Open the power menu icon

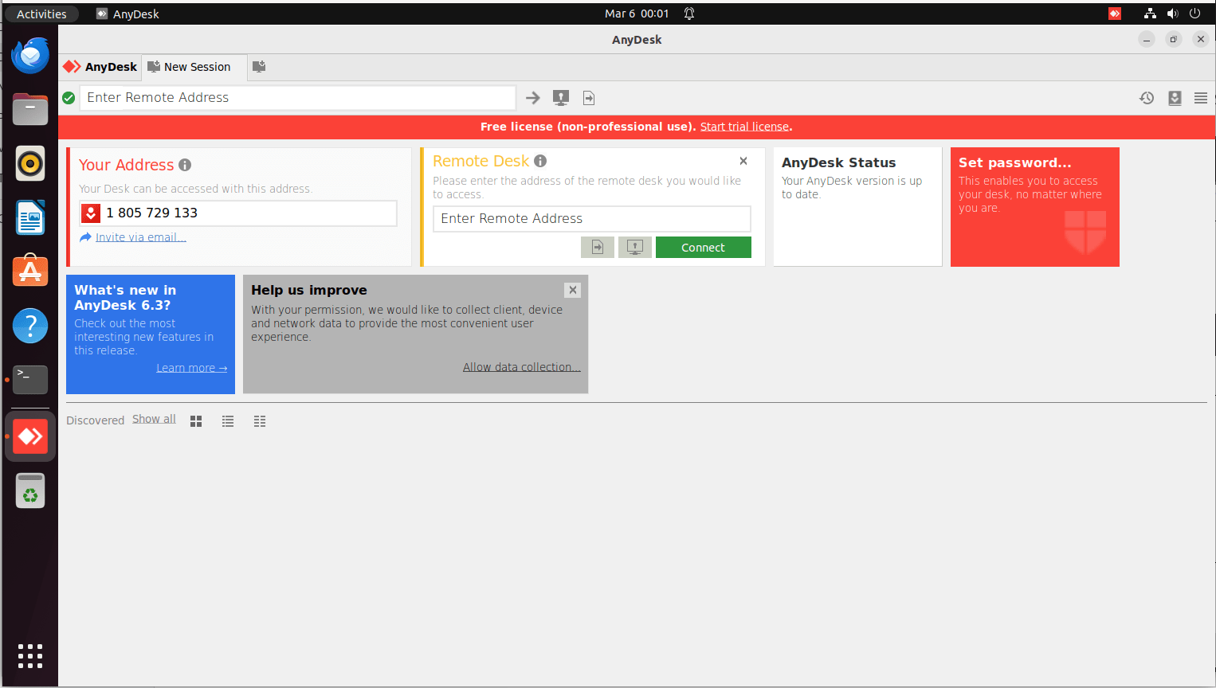point(1194,14)
